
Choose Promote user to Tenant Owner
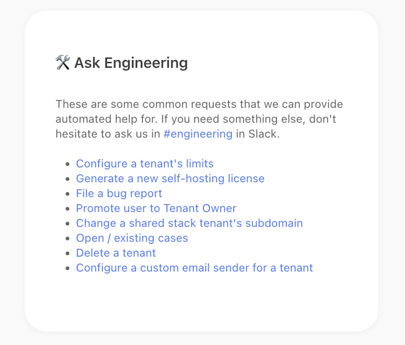tap(156, 208)
